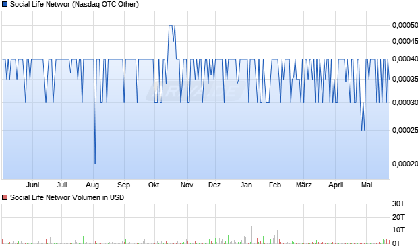Click the April month label
This screenshot has height=250, width=418.
[x=336, y=185]
